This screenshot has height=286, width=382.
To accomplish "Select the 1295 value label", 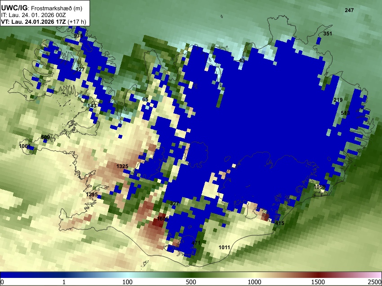I will point(92,195).
